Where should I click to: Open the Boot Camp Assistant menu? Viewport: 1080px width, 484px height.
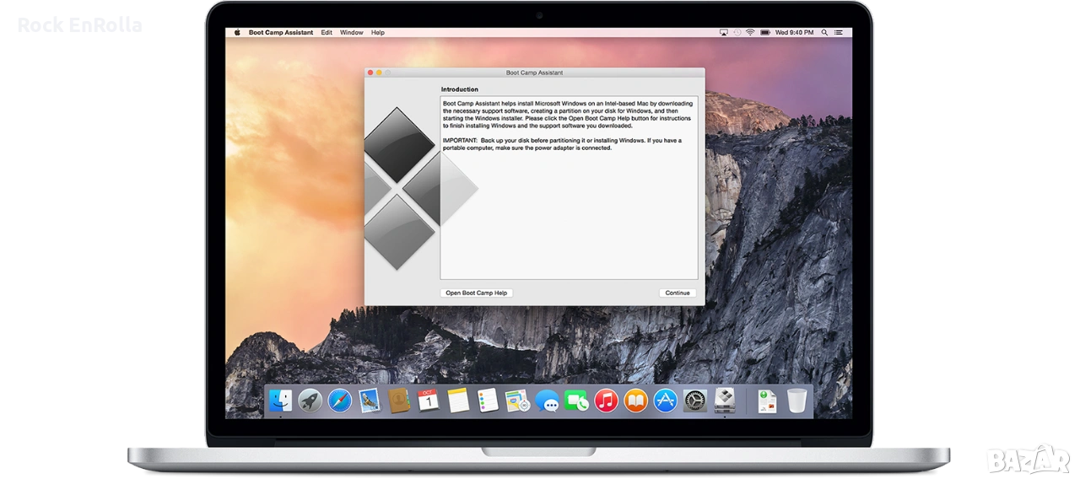[280, 33]
